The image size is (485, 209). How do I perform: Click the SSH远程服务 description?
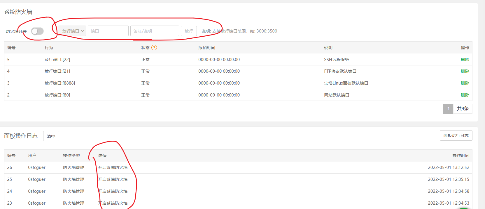coord(337,60)
